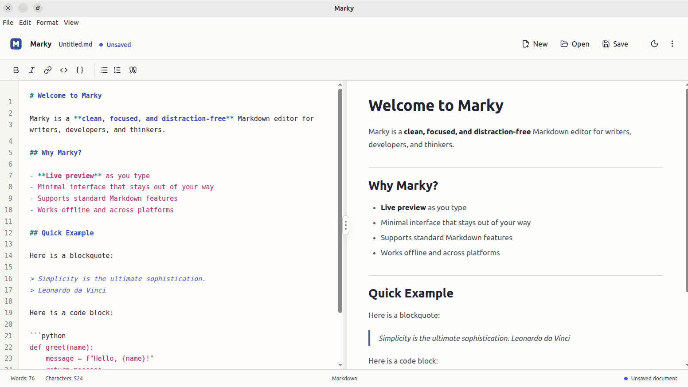Screen dimensions: 688x387
Task: Click line number 12 in the gutter
Action: [x=8, y=233]
